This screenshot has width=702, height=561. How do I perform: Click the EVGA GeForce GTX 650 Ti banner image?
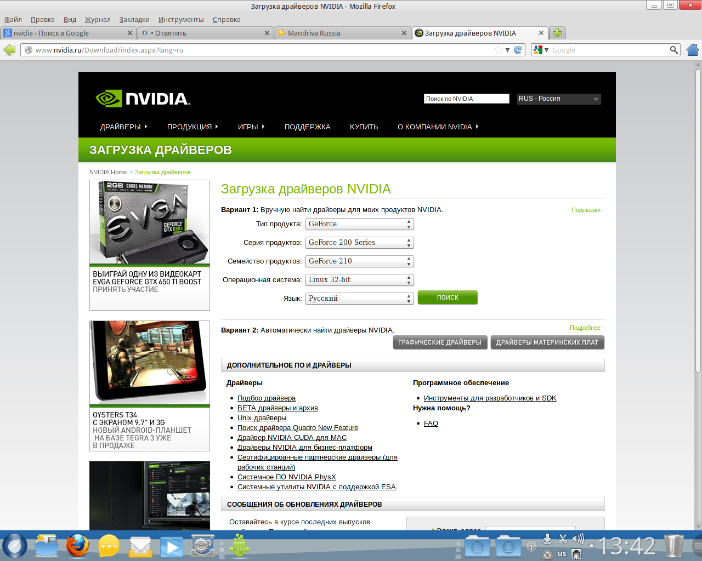pos(150,223)
